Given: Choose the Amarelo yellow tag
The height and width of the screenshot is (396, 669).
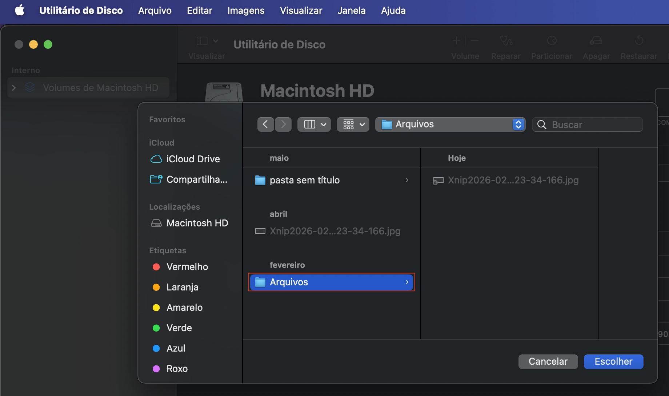Looking at the screenshot, I should click(x=177, y=308).
